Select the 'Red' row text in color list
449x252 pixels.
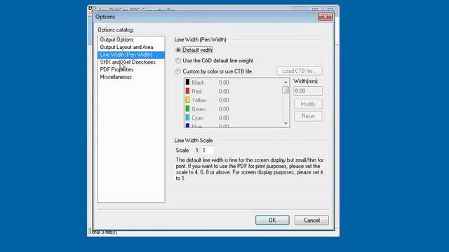[196, 92]
